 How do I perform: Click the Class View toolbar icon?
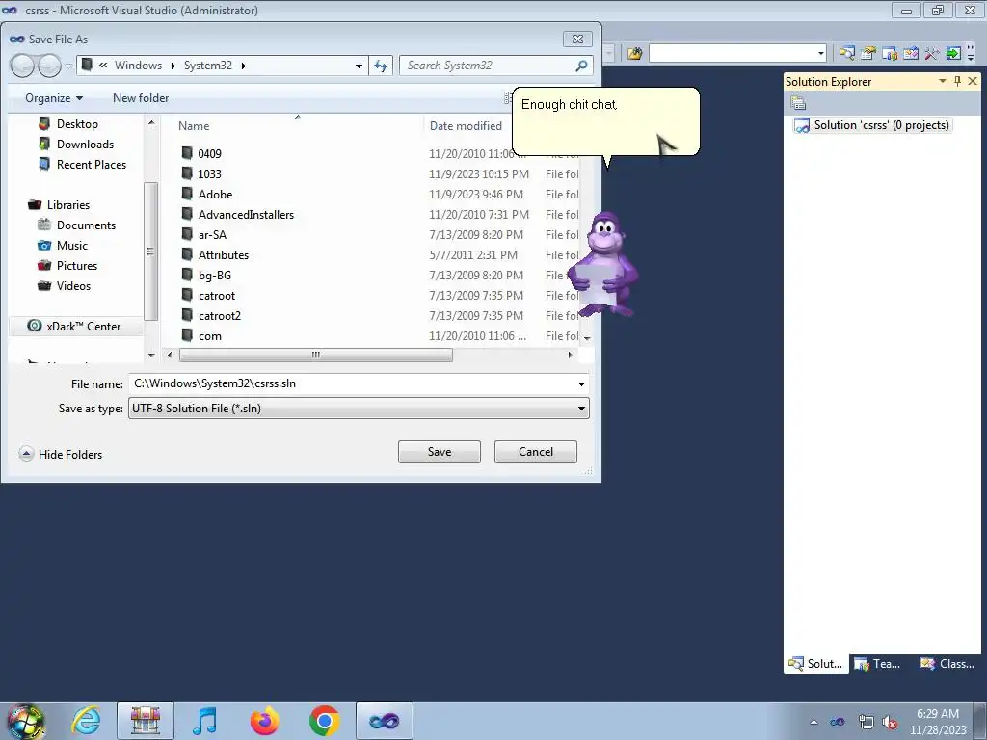click(910, 54)
